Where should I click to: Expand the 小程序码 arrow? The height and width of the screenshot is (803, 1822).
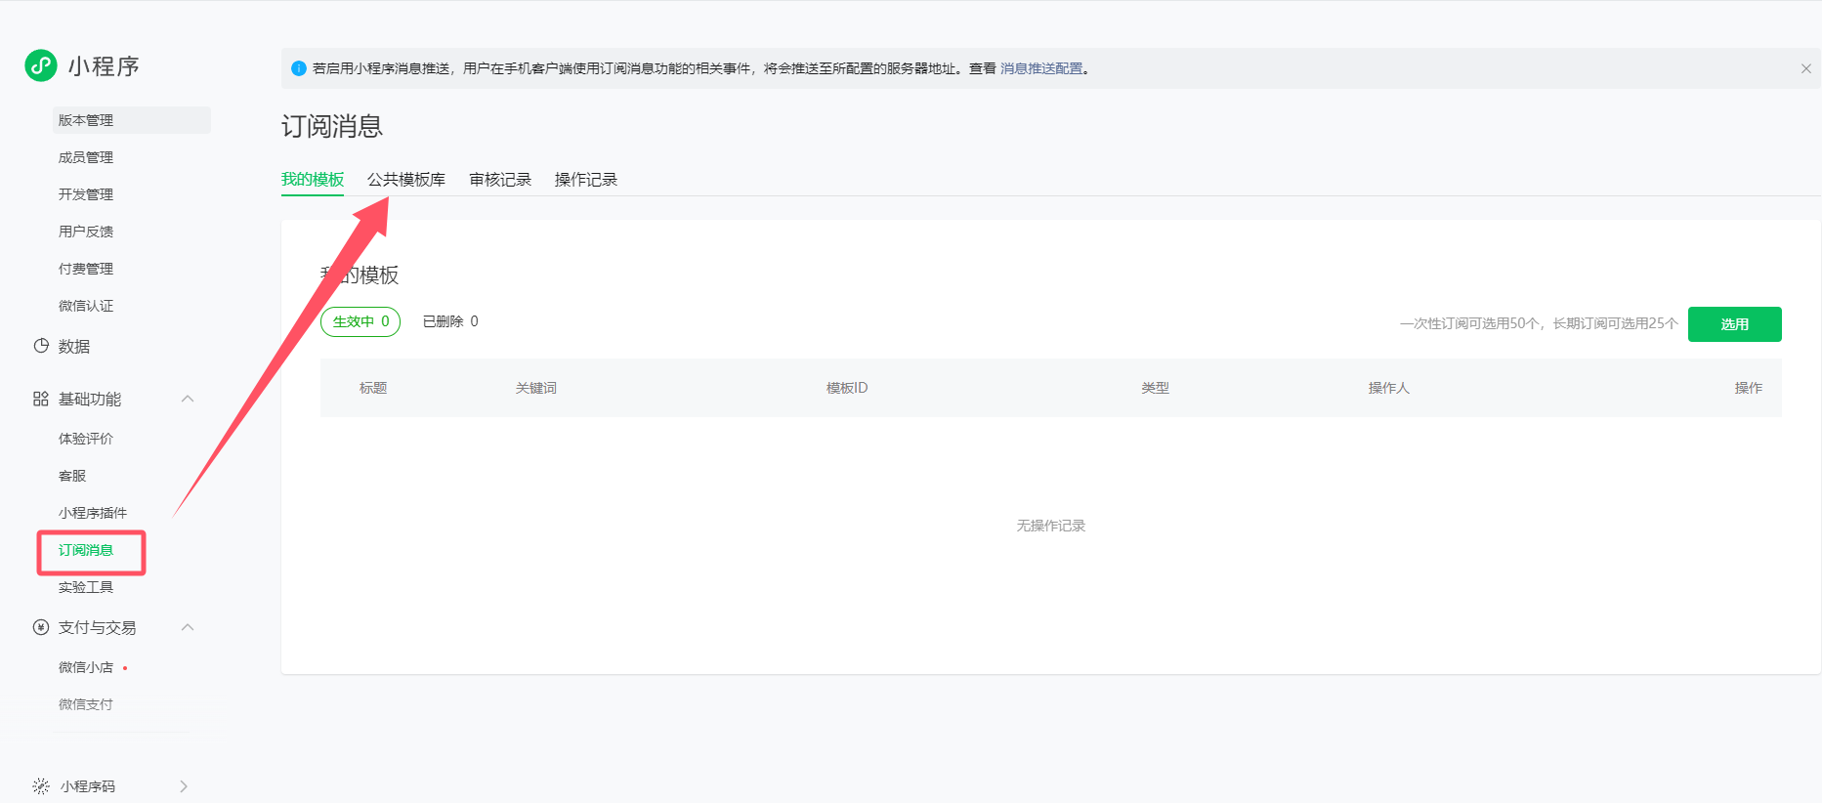(x=184, y=786)
